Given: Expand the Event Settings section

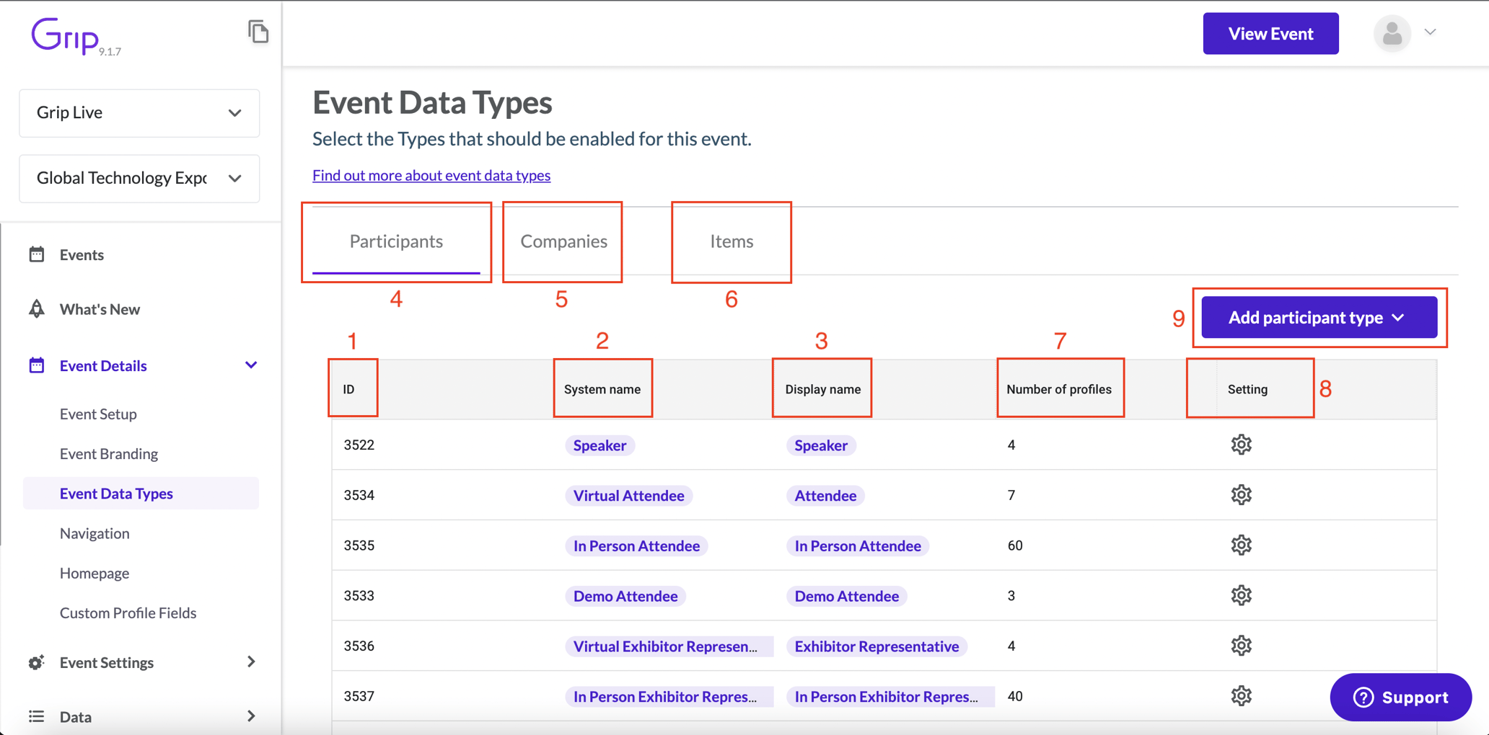Looking at the screenshot, I should point(250,662).
